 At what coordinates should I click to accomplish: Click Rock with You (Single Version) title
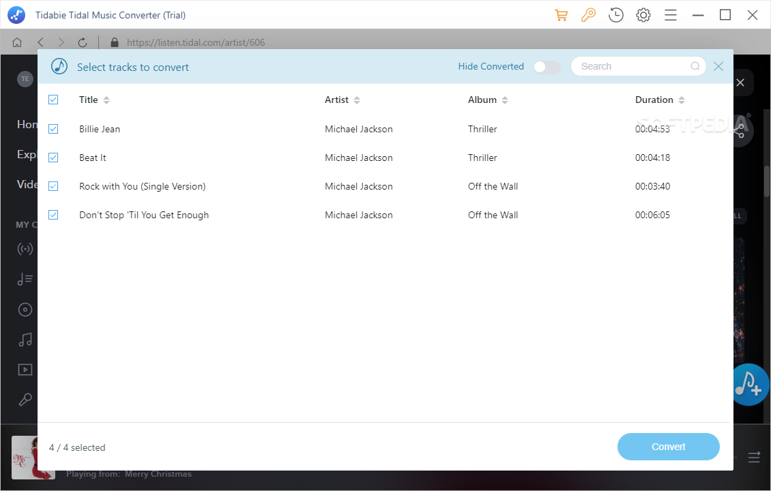coord(143,186)
